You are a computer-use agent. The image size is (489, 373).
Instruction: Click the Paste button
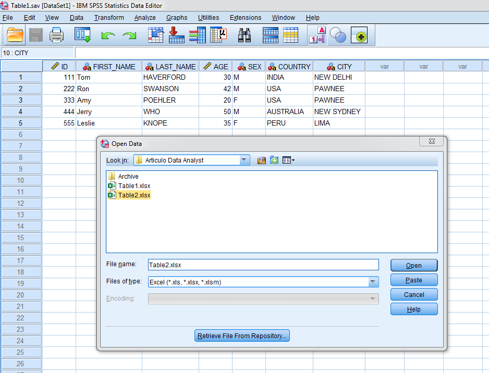coord(414,280)
